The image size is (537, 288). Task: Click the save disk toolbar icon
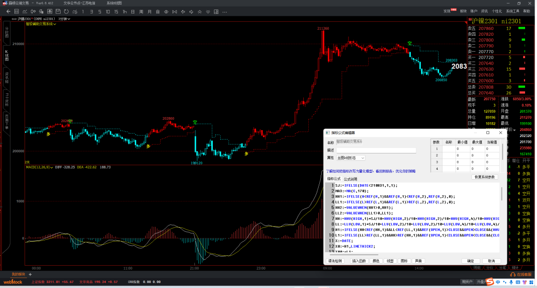pyautogui.click(x=58, y=11)
